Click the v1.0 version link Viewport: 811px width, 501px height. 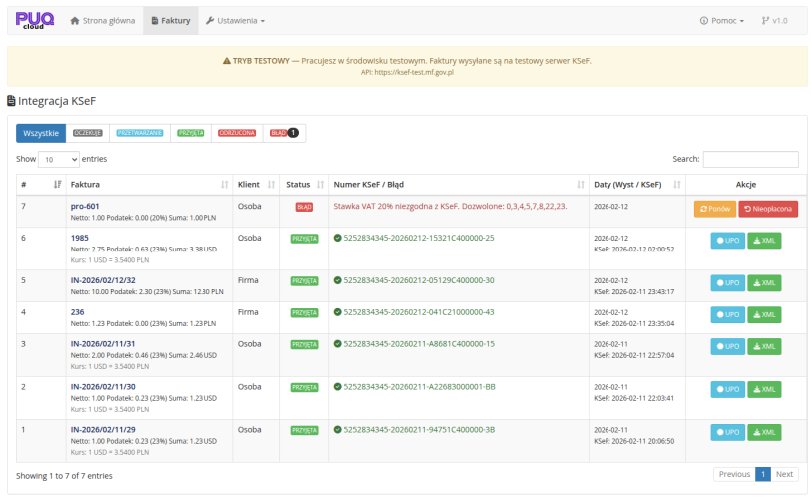774,21
